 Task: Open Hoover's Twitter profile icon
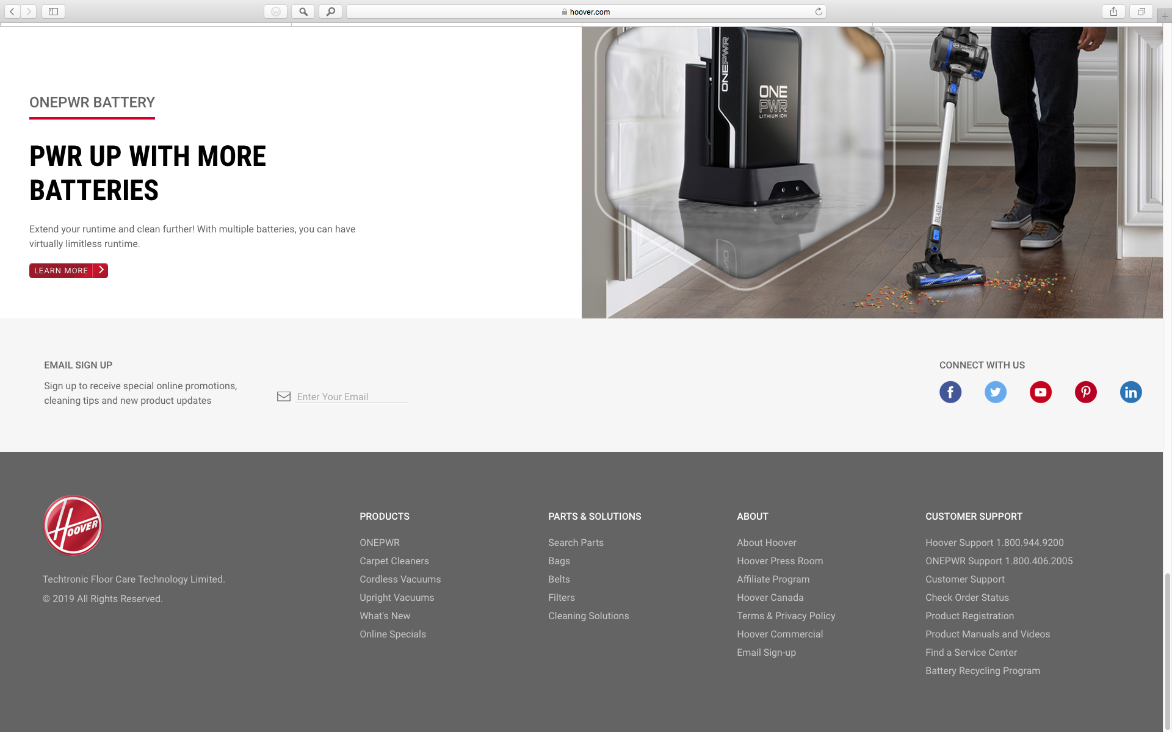click(x=995, y=392)
